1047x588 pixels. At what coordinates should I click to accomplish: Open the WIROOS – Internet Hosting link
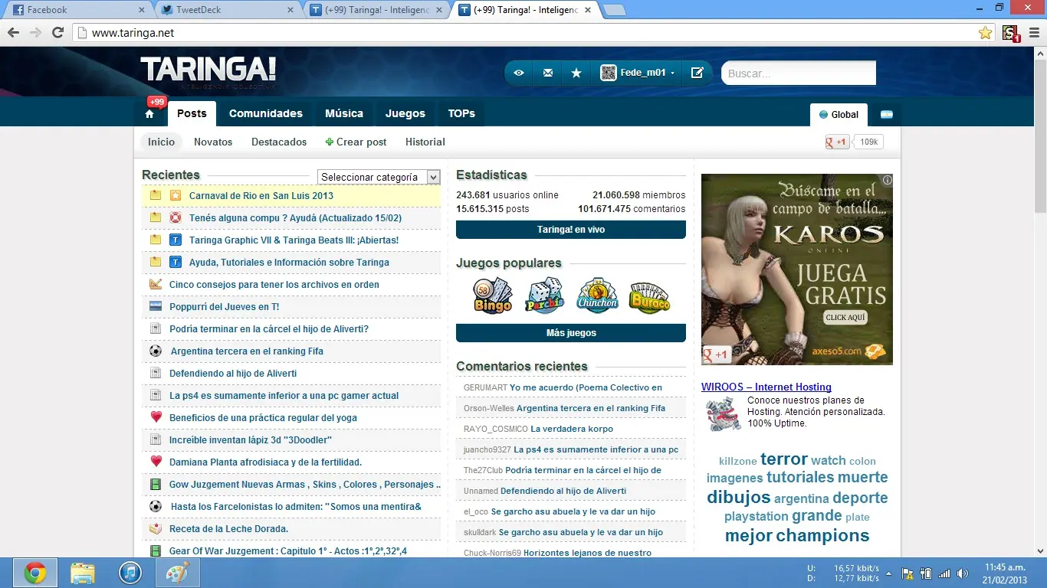(x=766, y=387)
